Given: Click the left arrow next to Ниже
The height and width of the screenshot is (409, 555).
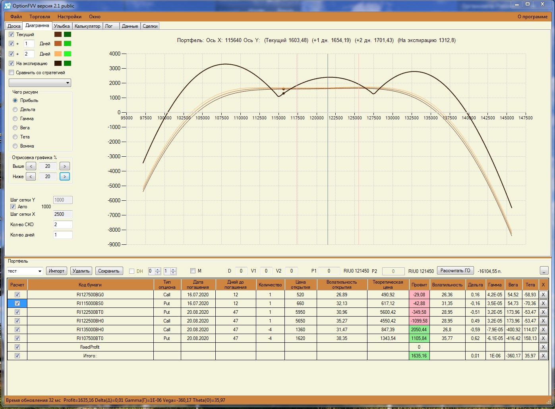Looking at the screenshot, I should click(x=31, y=177).
